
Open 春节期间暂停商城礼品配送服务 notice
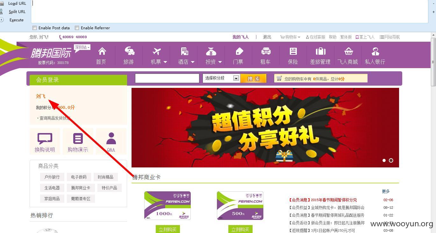point(338,215)
